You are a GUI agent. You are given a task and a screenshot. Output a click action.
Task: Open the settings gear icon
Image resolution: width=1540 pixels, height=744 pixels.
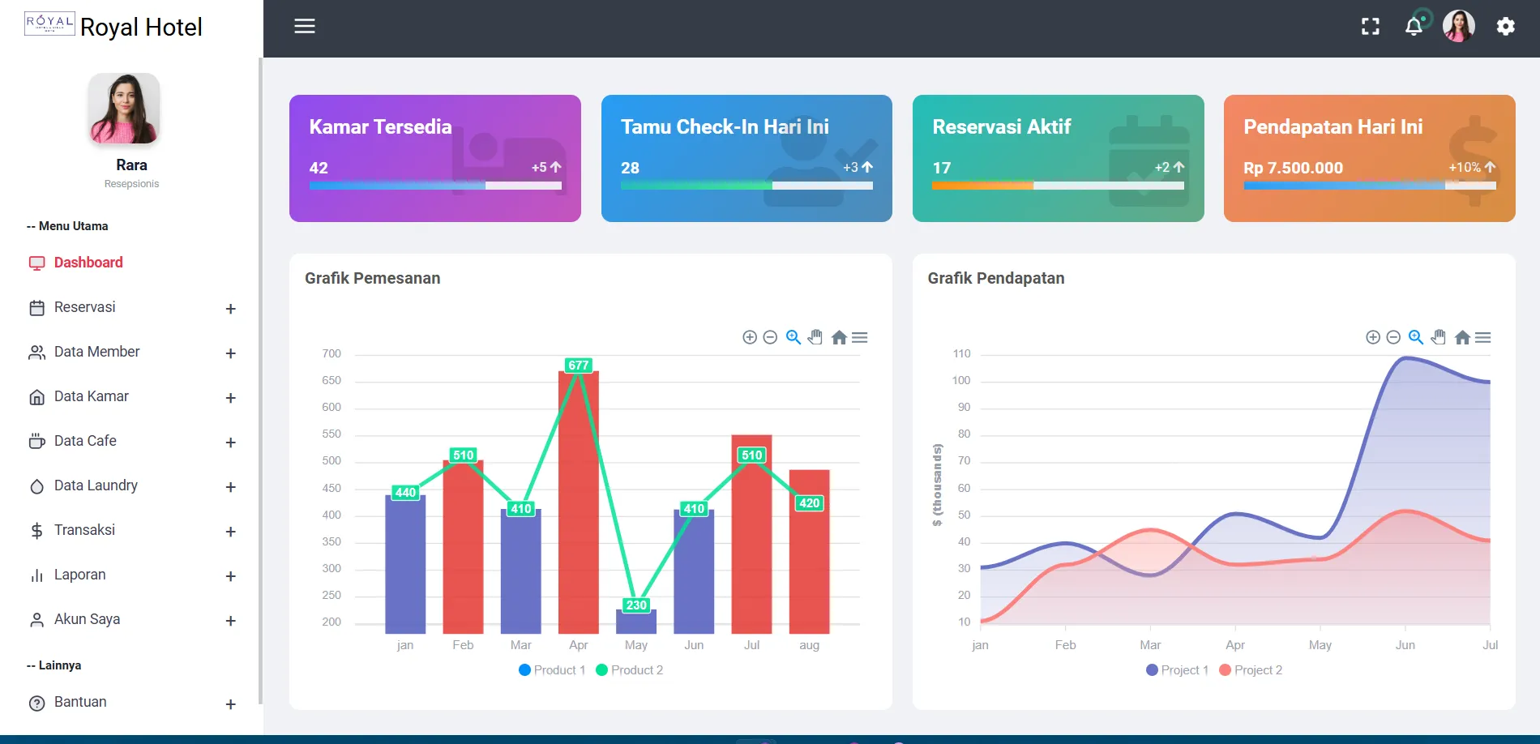point(1505,27)
